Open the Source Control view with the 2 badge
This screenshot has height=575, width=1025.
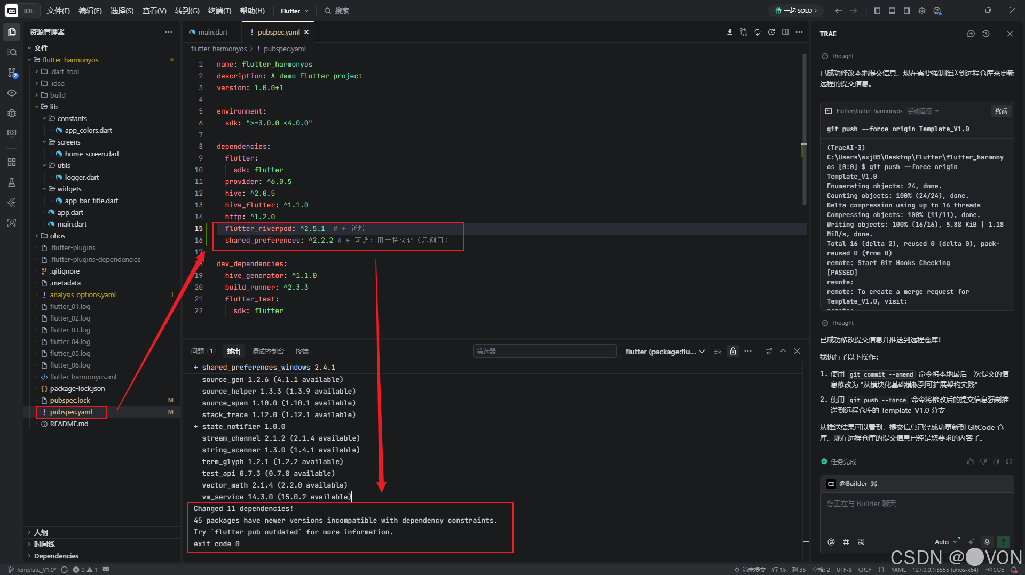(12, 73)
